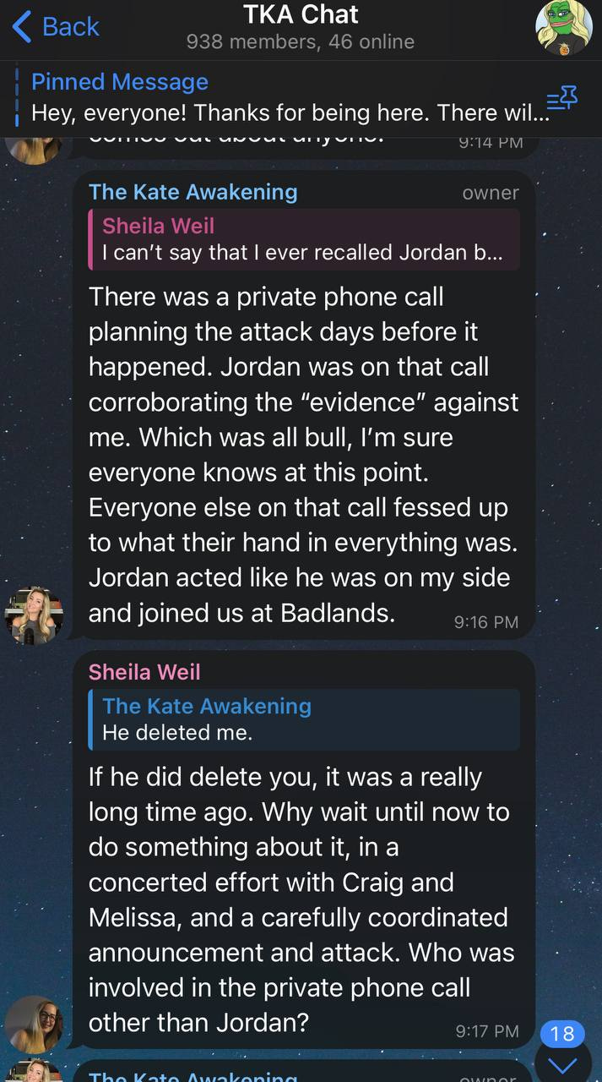Open the TKA Chat group avatar
602x1082 pixels.
coord(564,28)
